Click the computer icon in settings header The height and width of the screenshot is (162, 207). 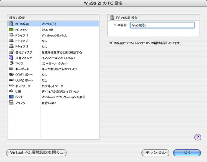[112, 18]
